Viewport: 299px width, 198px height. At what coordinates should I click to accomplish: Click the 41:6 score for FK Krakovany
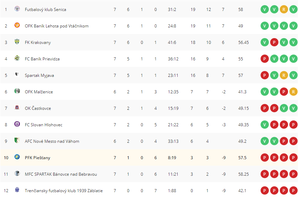(x=172, y=43)
